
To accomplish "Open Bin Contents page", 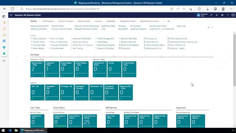I will coord(135,26).
